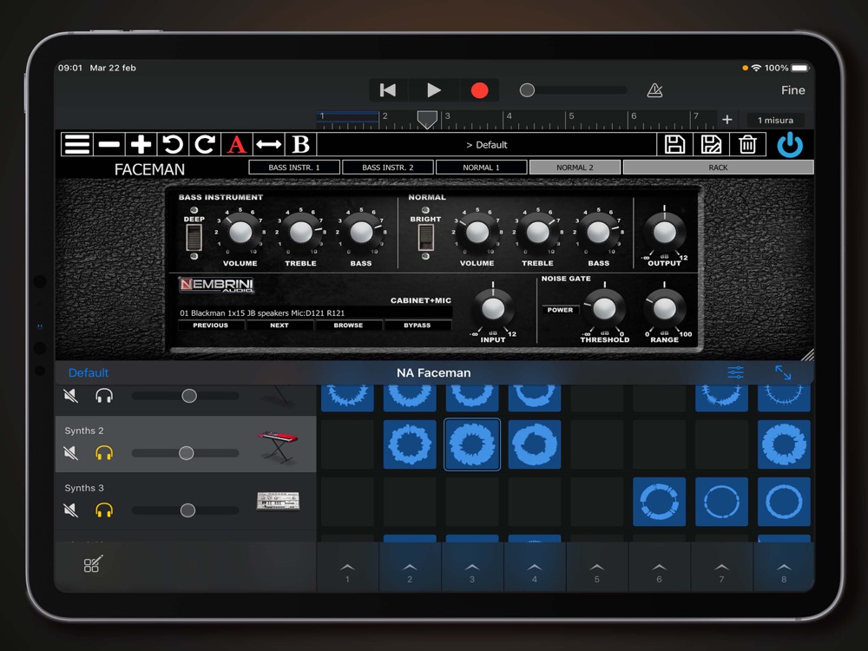Viewport: 868px width, 651px height.
Task: Tap the column 1 trigger chevron
Action: click(348, 569)
